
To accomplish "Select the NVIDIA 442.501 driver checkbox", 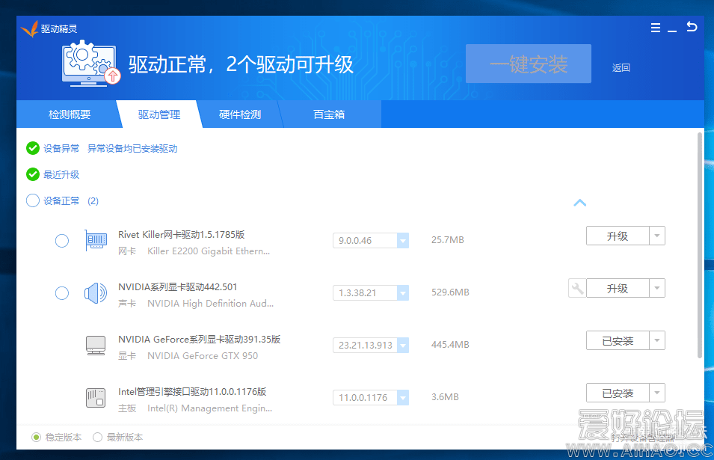I will tap(62, 293).
